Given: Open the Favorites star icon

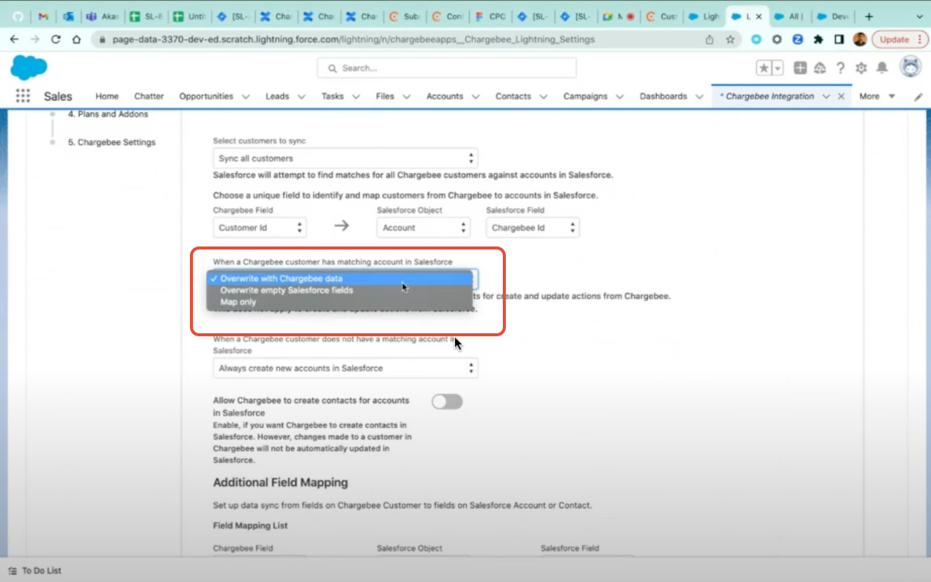Looking at the screenshot, I should (764, 68).
